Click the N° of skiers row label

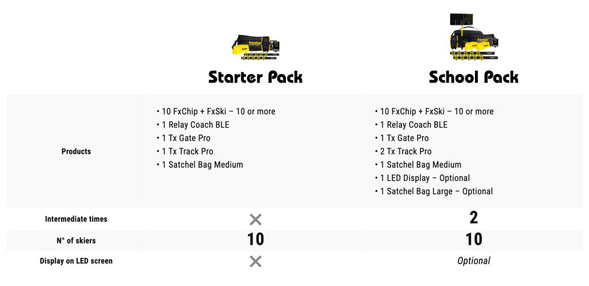pos(77,241)
